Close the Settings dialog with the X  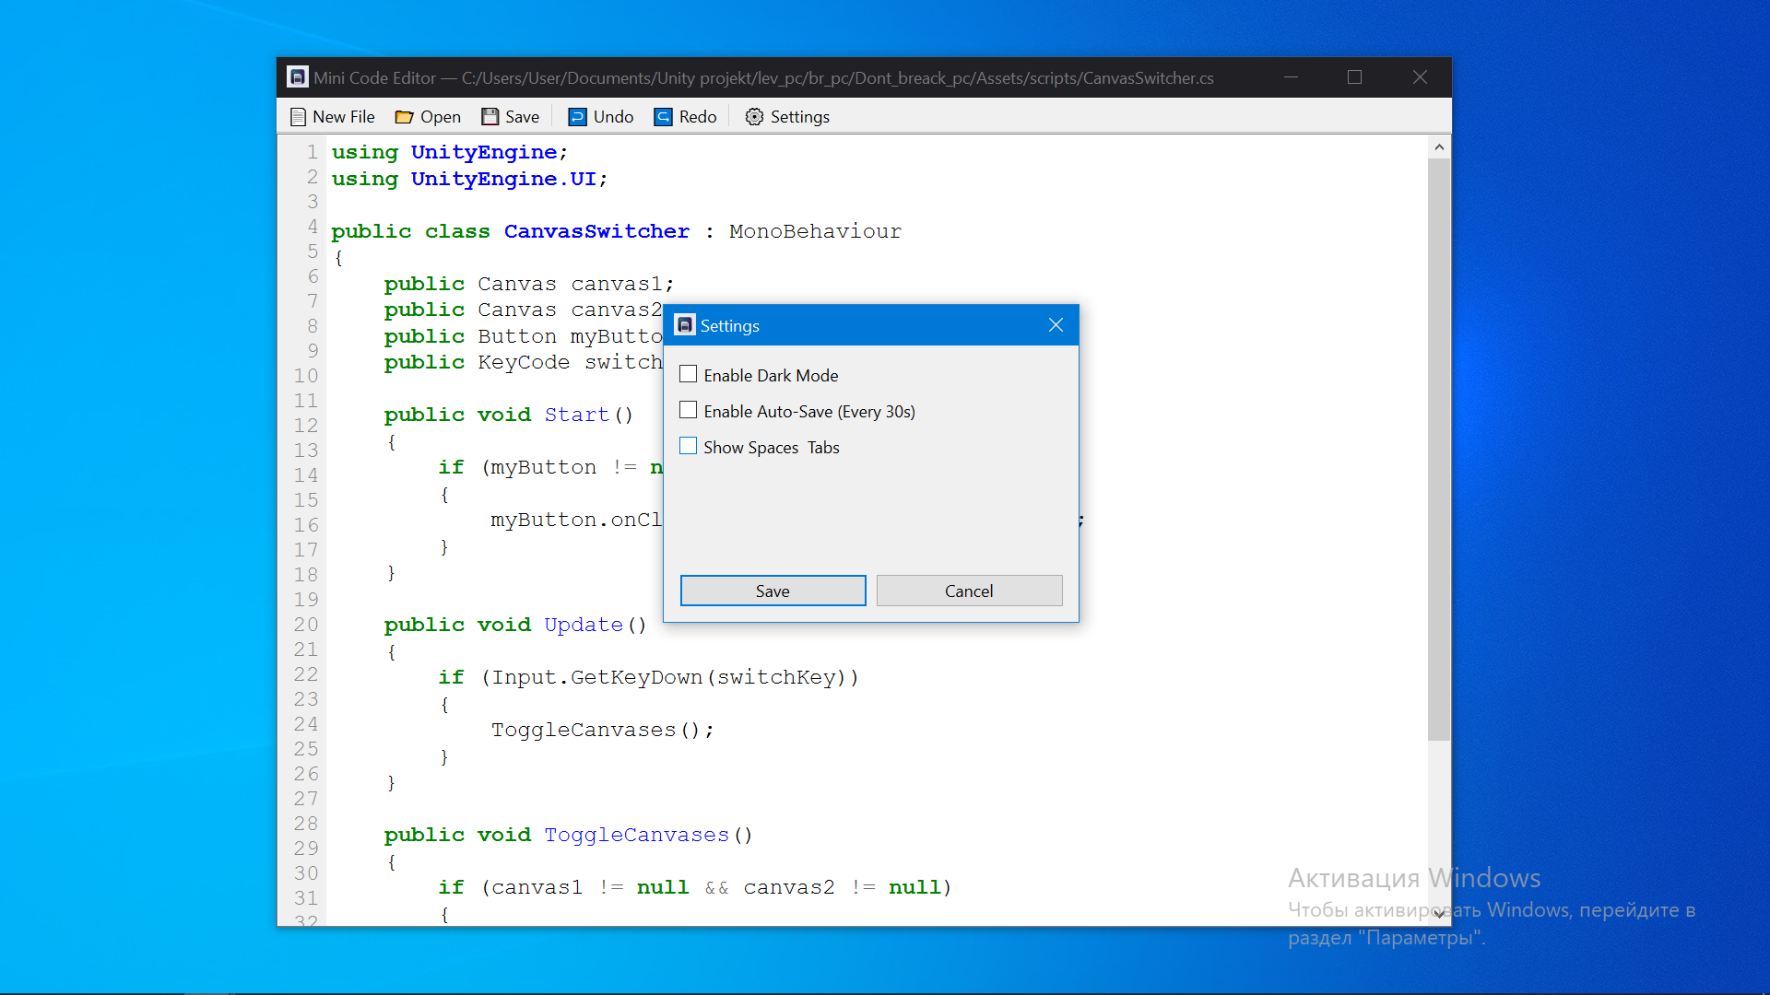coord(1056,325)
